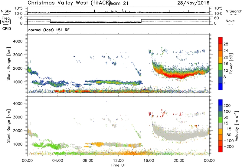Click the 3000 tick of velocity panel
The height and width of the screenshot is (167, 242).
coord(18,117)
